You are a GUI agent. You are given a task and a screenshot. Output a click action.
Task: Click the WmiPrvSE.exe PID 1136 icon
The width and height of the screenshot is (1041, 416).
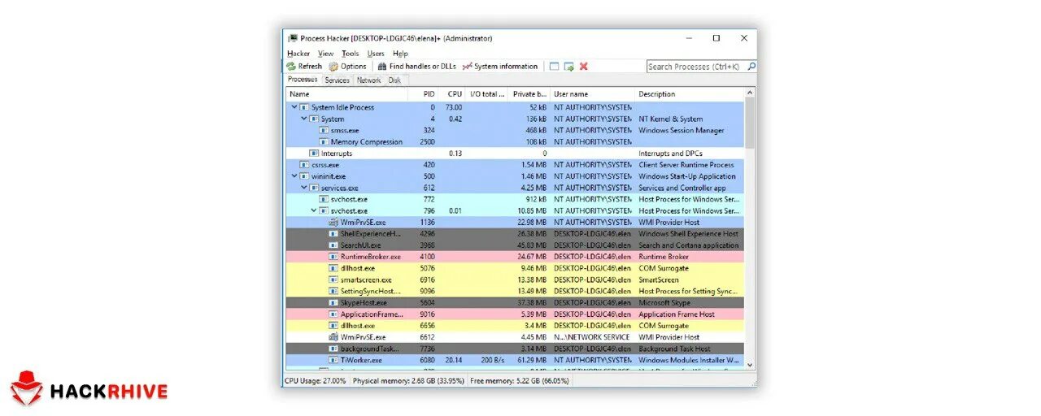333,222
